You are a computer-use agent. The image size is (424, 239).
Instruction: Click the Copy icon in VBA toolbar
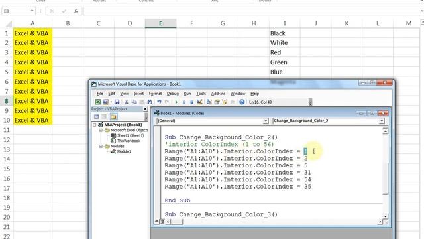pos(134,102)
